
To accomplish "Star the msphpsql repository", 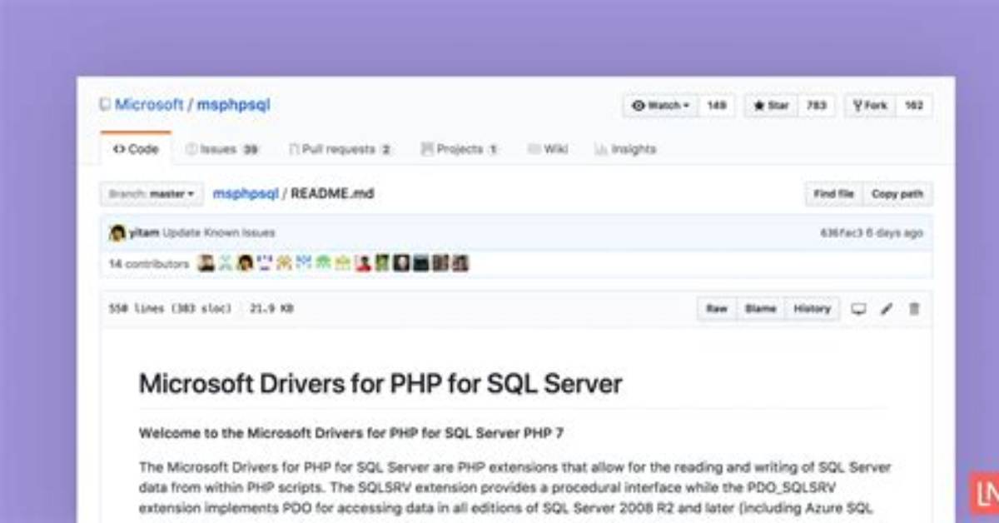I will pos(771,106).
